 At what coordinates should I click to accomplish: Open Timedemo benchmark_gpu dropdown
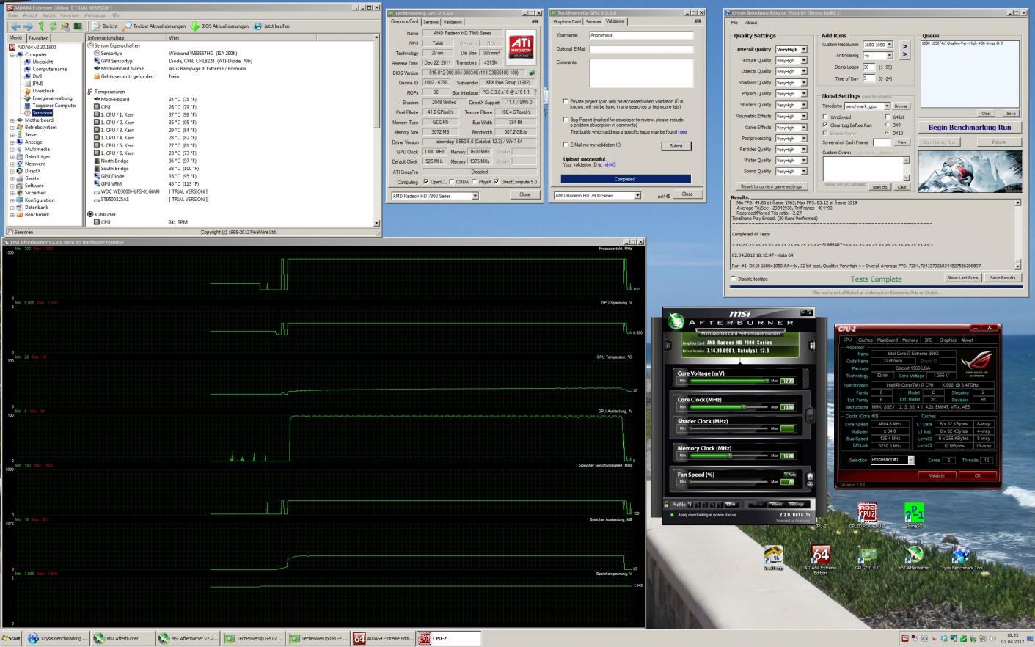[886, 106]
